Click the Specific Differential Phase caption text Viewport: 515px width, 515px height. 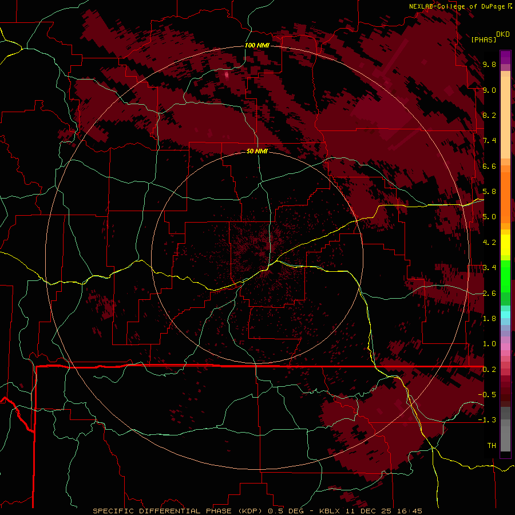tap(179, 511)
